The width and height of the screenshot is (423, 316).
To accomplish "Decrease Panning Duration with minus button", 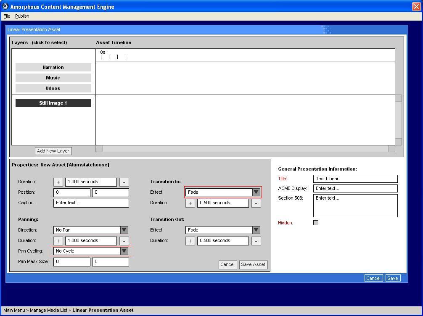I will coord(124,241).
